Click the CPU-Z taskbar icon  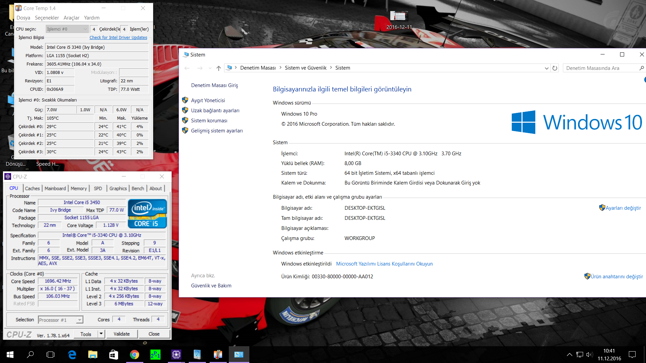pyautogui.click(x=176, y=355)
